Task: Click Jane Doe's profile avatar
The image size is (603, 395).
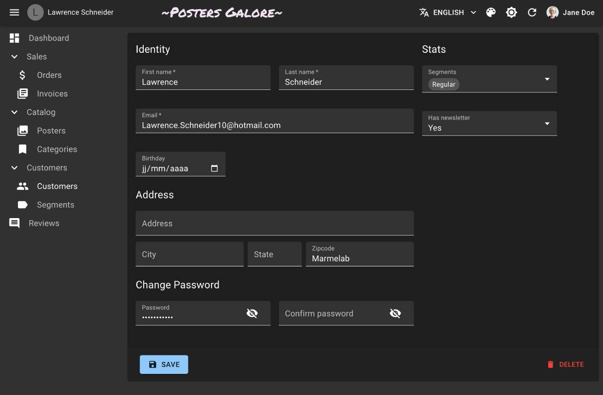Action: pyautogui.click(x=553, y=13)
